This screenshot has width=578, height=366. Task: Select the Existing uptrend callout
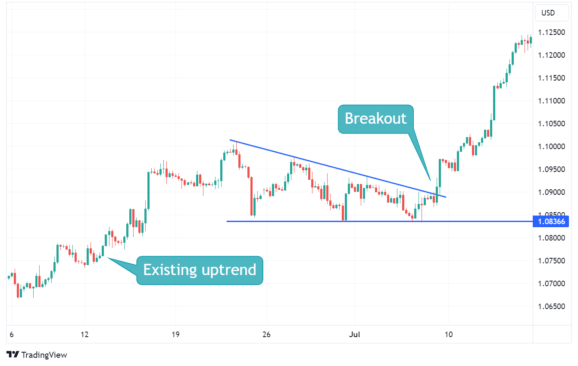point(200,270)
